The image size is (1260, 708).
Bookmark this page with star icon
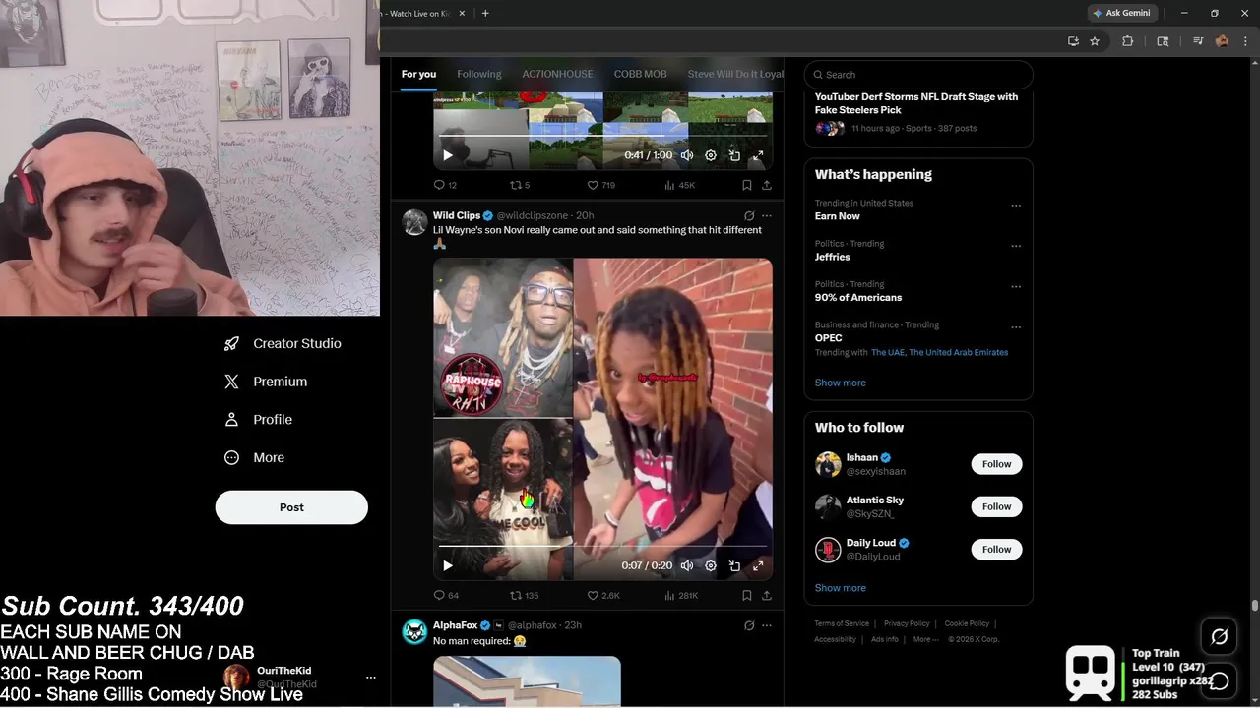pos(1095,41)
